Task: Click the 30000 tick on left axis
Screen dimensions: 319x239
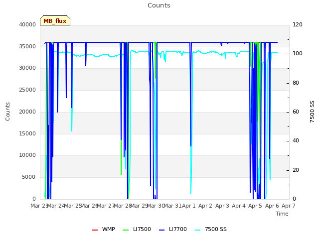Action: tap(27, 68)
